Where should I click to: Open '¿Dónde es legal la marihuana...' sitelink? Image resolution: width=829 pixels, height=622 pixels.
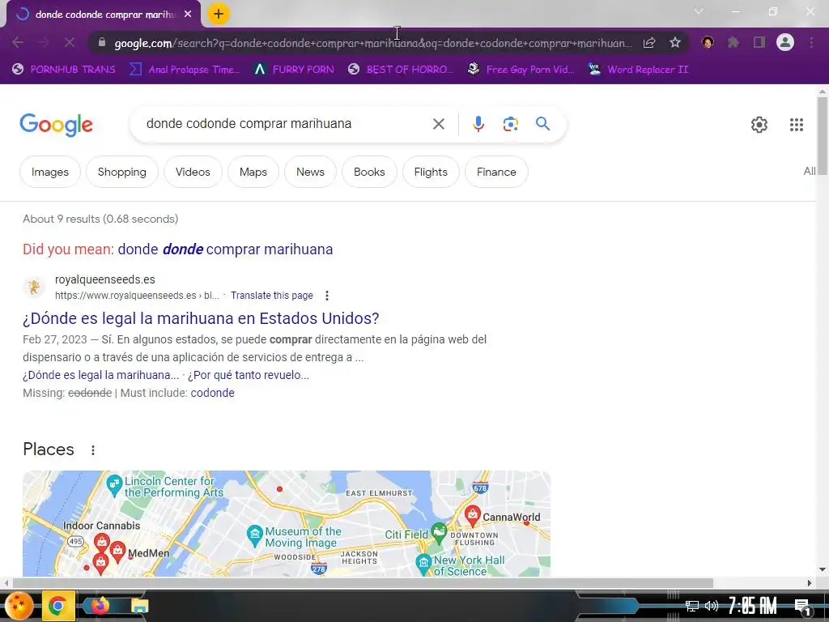(101, 375)
